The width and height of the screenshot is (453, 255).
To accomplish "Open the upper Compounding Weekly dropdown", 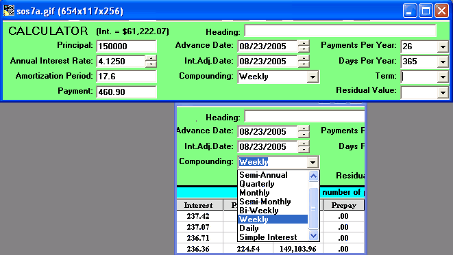I will pos(313,77).
